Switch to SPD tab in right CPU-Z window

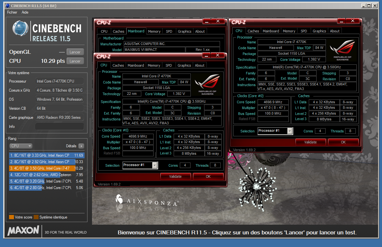click(304, 31)
